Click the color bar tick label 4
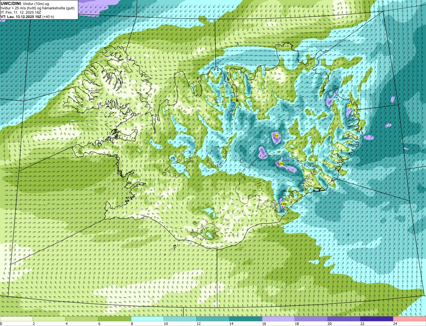The image size is (426, 326). 66,324
